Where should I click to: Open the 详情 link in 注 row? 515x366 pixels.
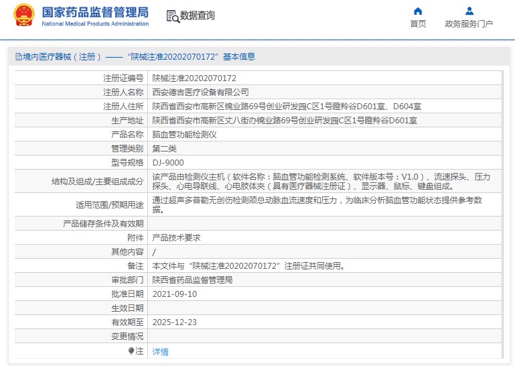click(161, 351)
